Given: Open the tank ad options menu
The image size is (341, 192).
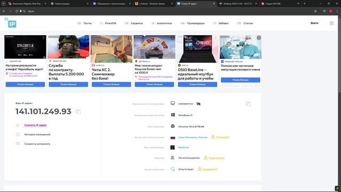Looking at the screenshot, I should pyautogui.click(x=173, y=38).
